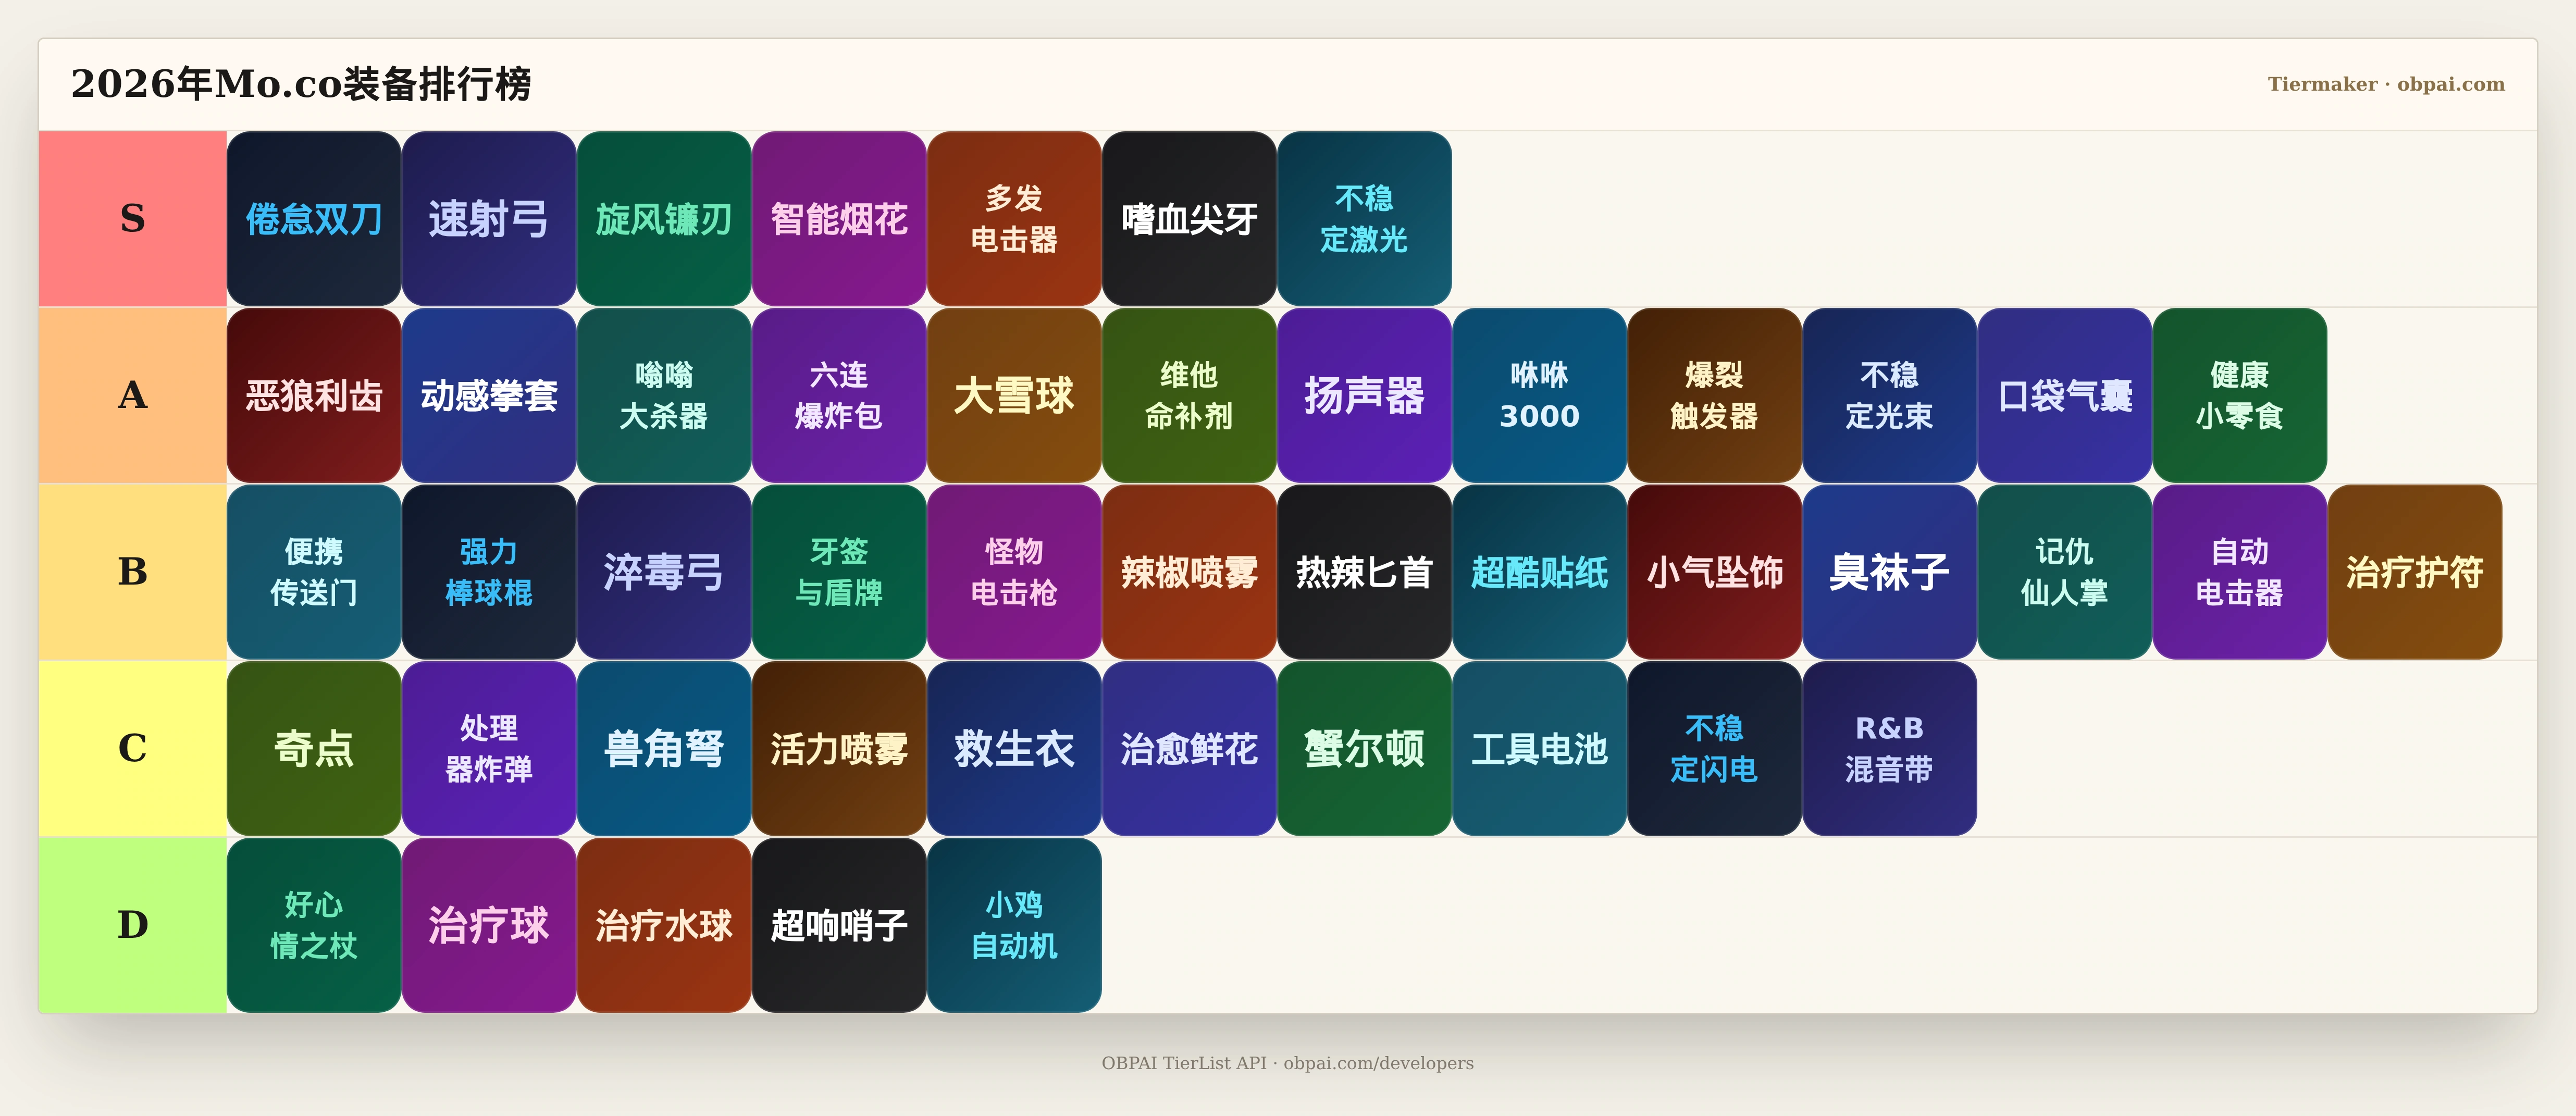Click the 健康小零食 tile
Viewport: 2576px width, 1116px height.
click(2239, 396)
